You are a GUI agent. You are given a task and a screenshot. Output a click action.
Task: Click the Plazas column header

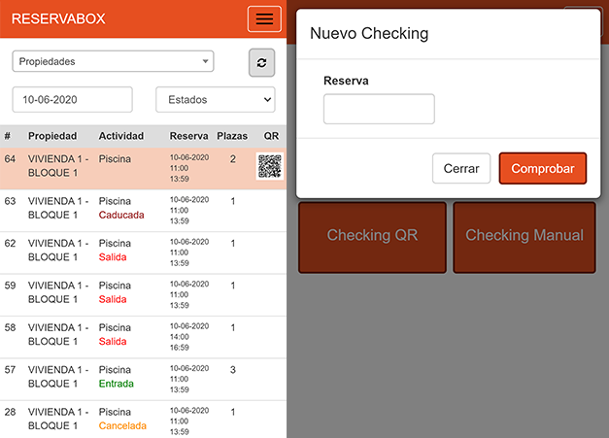pyautogui.click(x=232, y=136)
